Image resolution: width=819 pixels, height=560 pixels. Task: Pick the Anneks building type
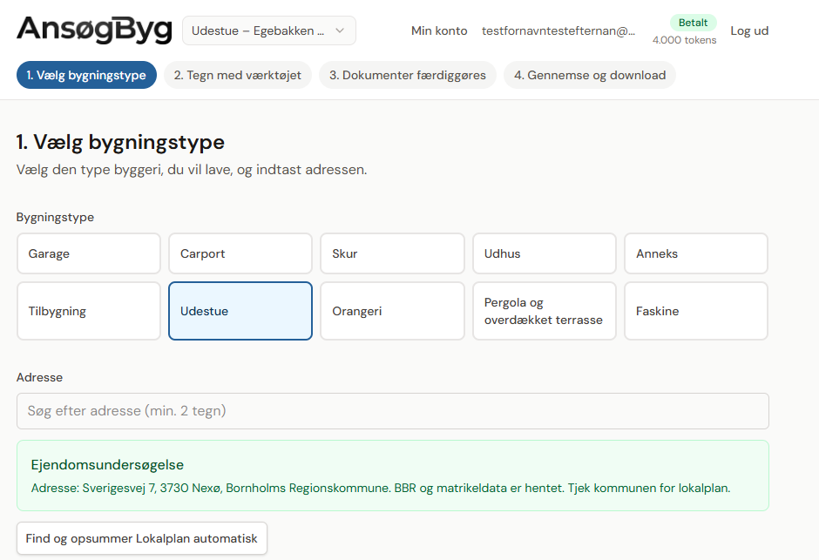click(695, 253)
